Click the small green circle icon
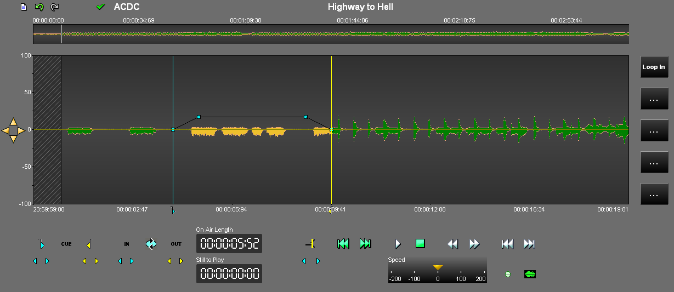This screenshot has width=674, height=292. click(x=508, y=274)
